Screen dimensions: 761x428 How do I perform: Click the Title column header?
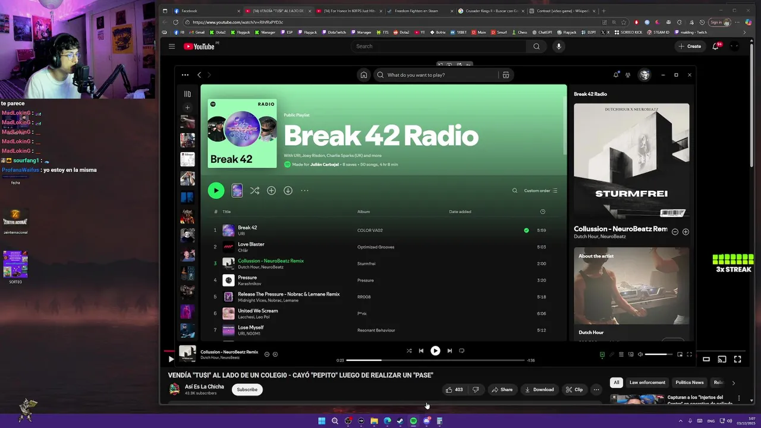pos(227,212)
